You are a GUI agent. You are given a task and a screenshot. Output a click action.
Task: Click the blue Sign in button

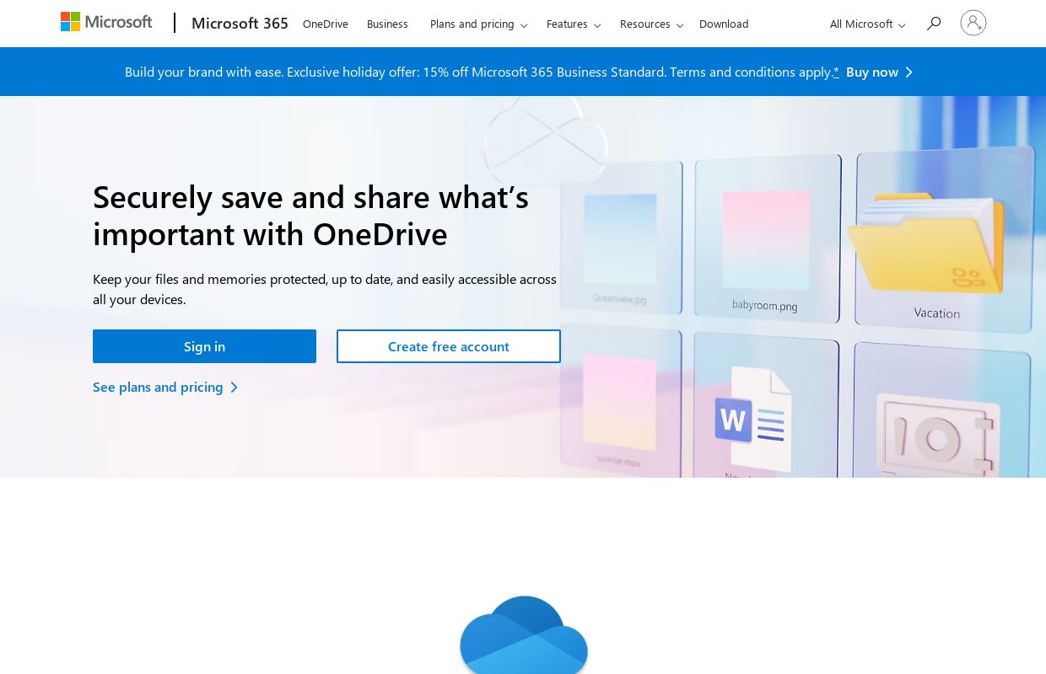pos(204,346)
